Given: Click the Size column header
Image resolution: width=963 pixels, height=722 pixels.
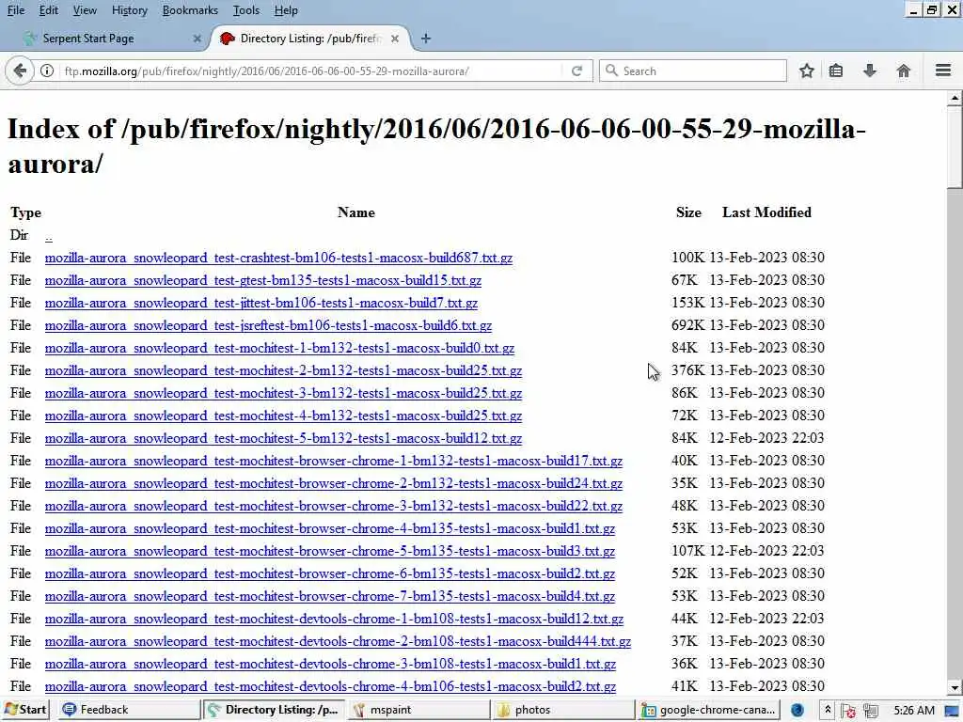Looking at the screenshot, I should (688, 212).
